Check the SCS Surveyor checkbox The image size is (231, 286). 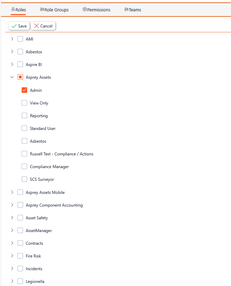tap(24, 179)
